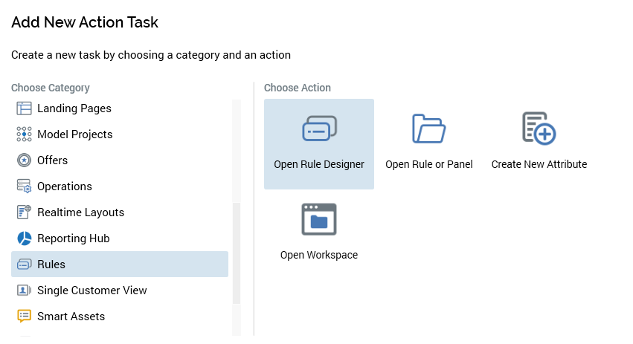Click the Operations category icon
The height and width of the screenshot is (344, 633).
(24, 186)
